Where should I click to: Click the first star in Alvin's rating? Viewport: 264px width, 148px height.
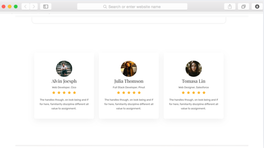(54, 93)
